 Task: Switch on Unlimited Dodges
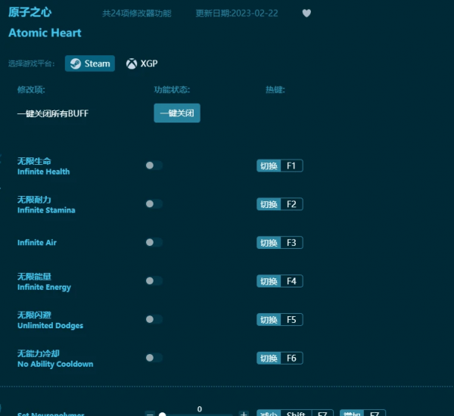click(154, 320)
